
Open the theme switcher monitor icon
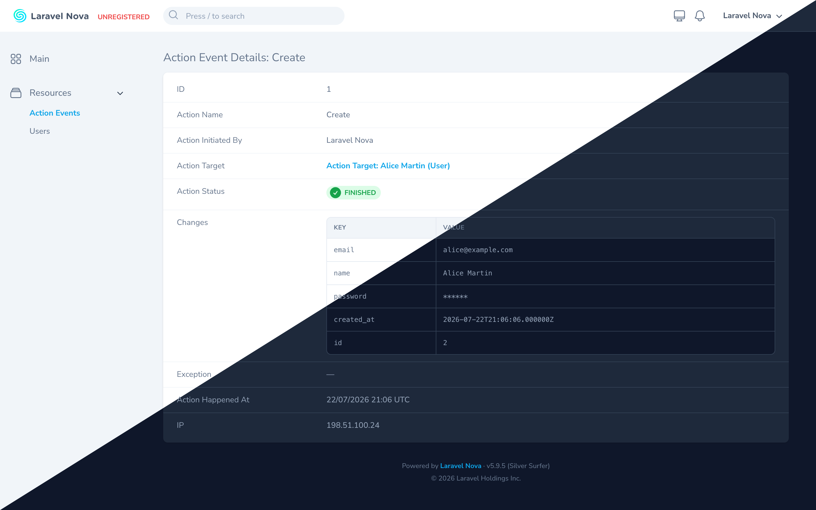679,16
